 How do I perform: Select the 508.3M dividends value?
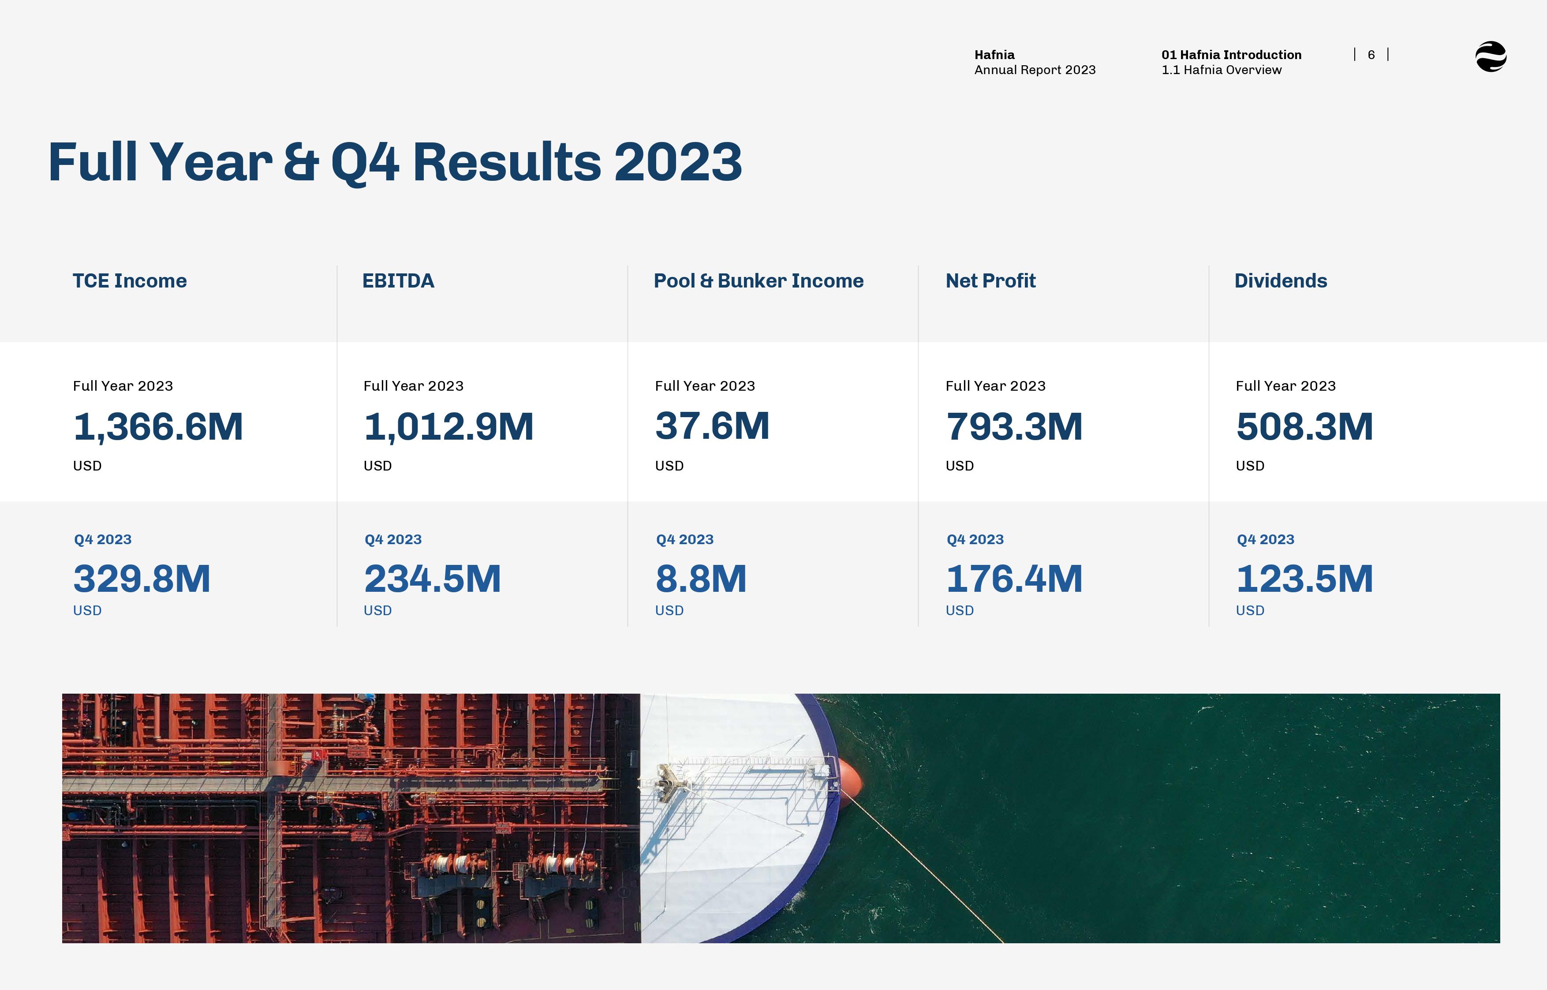[x=1304, y=427]
